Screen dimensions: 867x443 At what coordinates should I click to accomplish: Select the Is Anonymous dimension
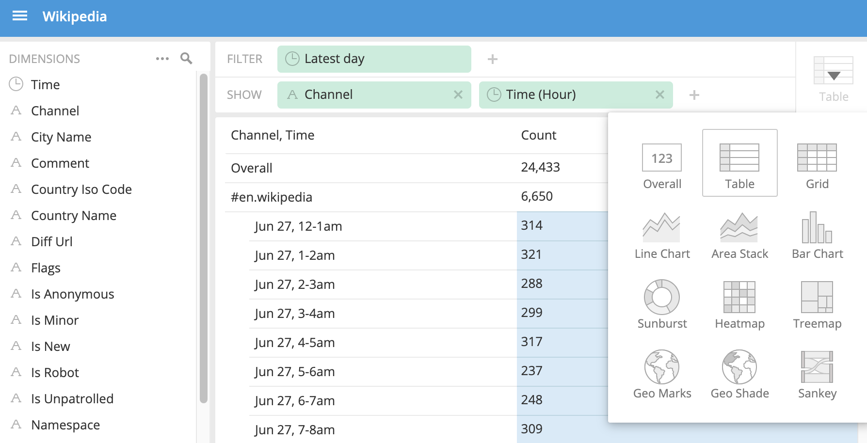pos(99,294)
